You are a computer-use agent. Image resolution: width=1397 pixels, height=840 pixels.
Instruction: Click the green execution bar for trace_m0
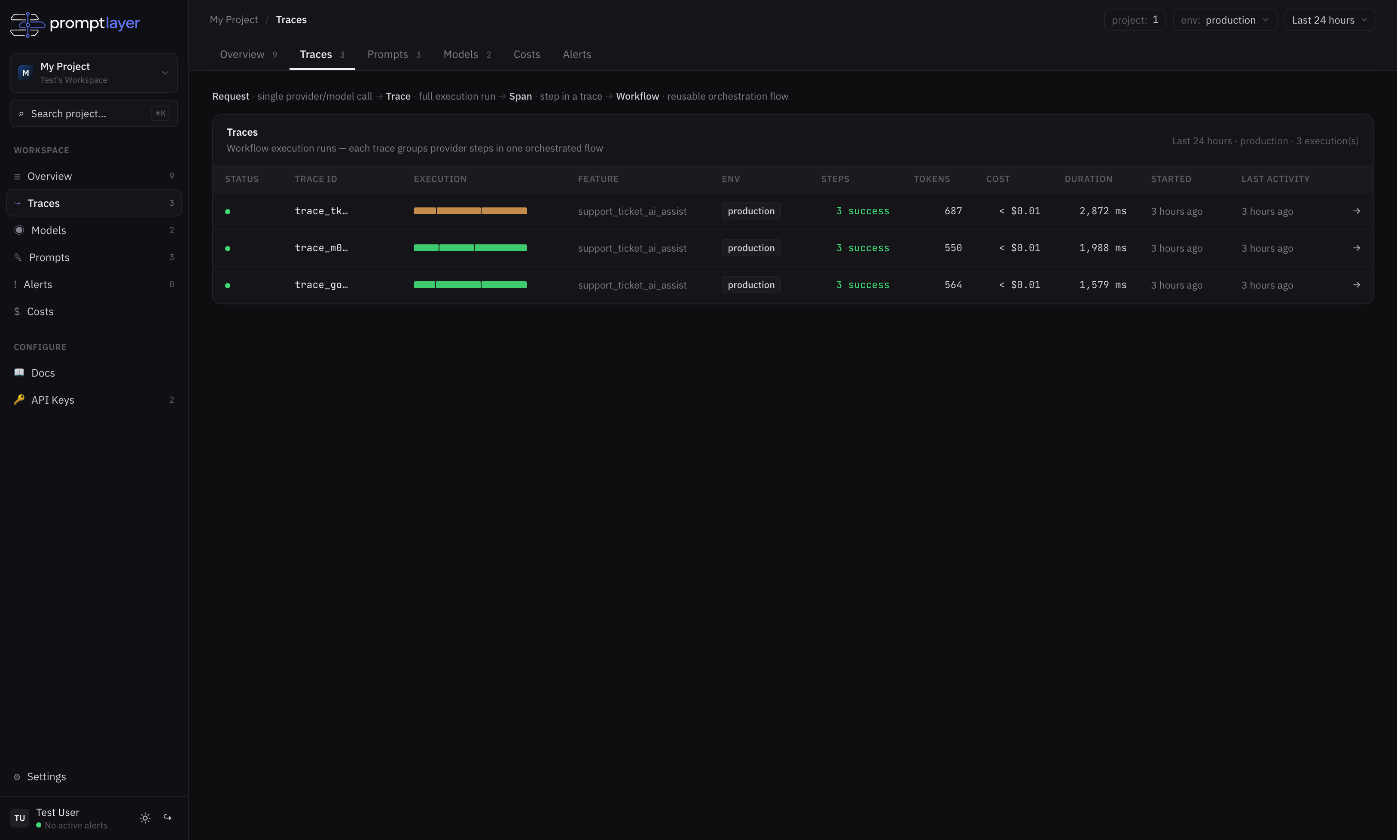470,248
